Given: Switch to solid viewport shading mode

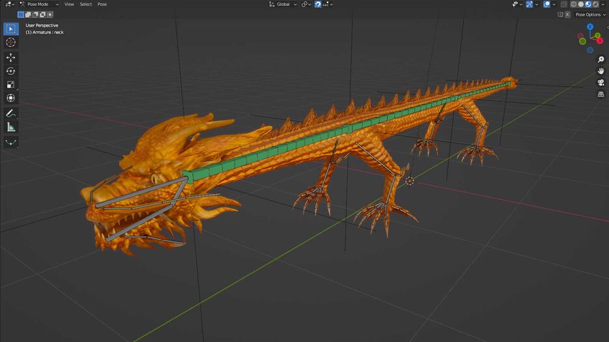Looking at the screenshot, I should tap(581, 5).
